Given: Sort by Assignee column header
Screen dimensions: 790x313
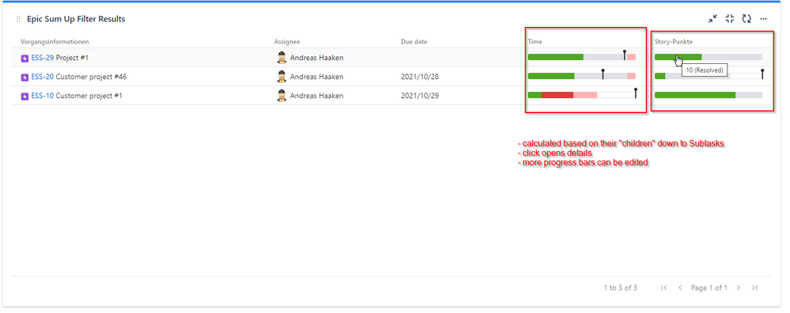Looking at the screenshot, I should (x=287, y=42).
